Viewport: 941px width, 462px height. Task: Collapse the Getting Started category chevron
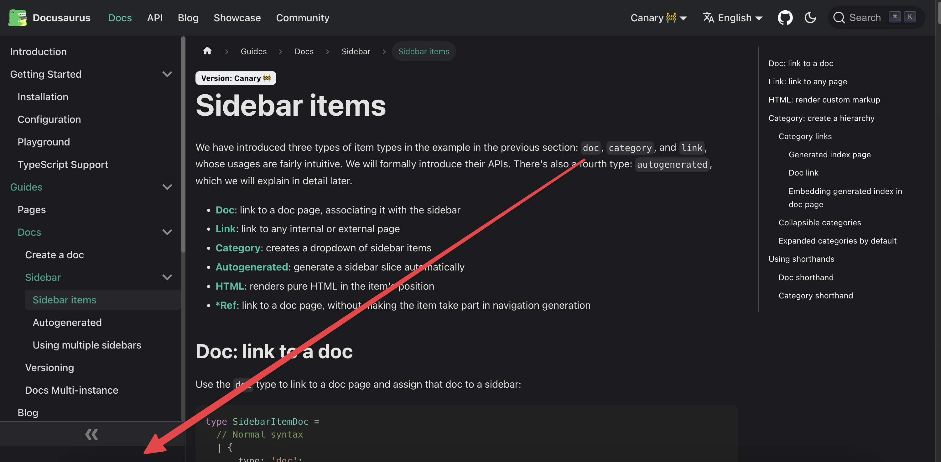click(x=167, y=74)
